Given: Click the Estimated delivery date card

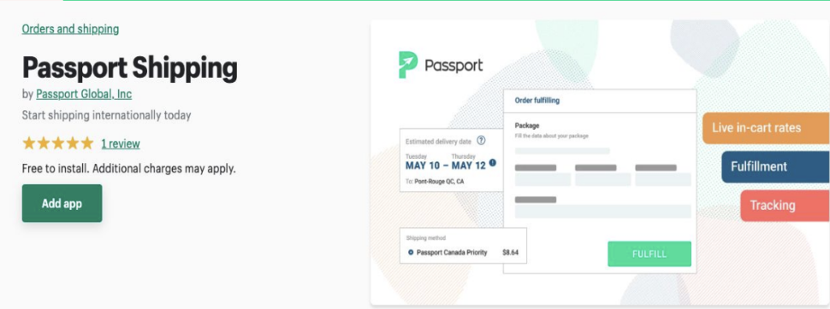Looking at the screenshot, I should click(x=452, y=160).
